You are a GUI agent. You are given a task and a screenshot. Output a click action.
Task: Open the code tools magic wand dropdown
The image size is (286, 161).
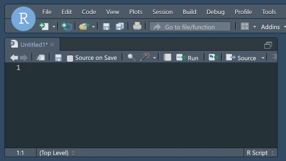click(154, 58)
